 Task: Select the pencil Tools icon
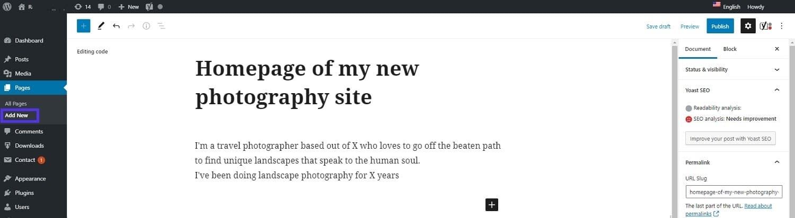(101, 26)
